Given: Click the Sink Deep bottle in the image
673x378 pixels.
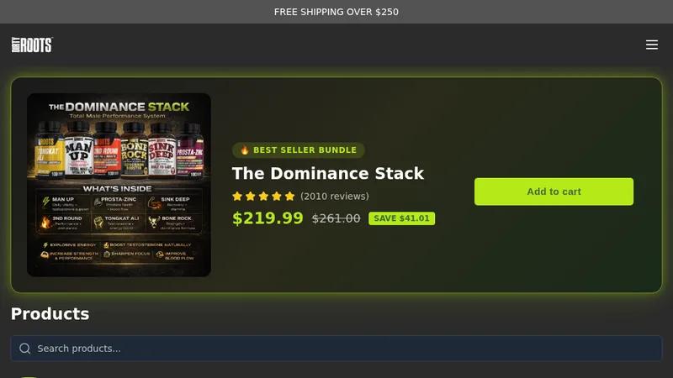Looking at the screenshot, I should click(162, 150).
